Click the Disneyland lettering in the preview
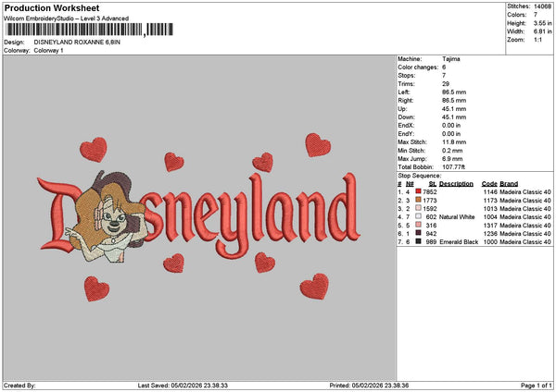The image size is (556, 392). [x=198, y=216]
